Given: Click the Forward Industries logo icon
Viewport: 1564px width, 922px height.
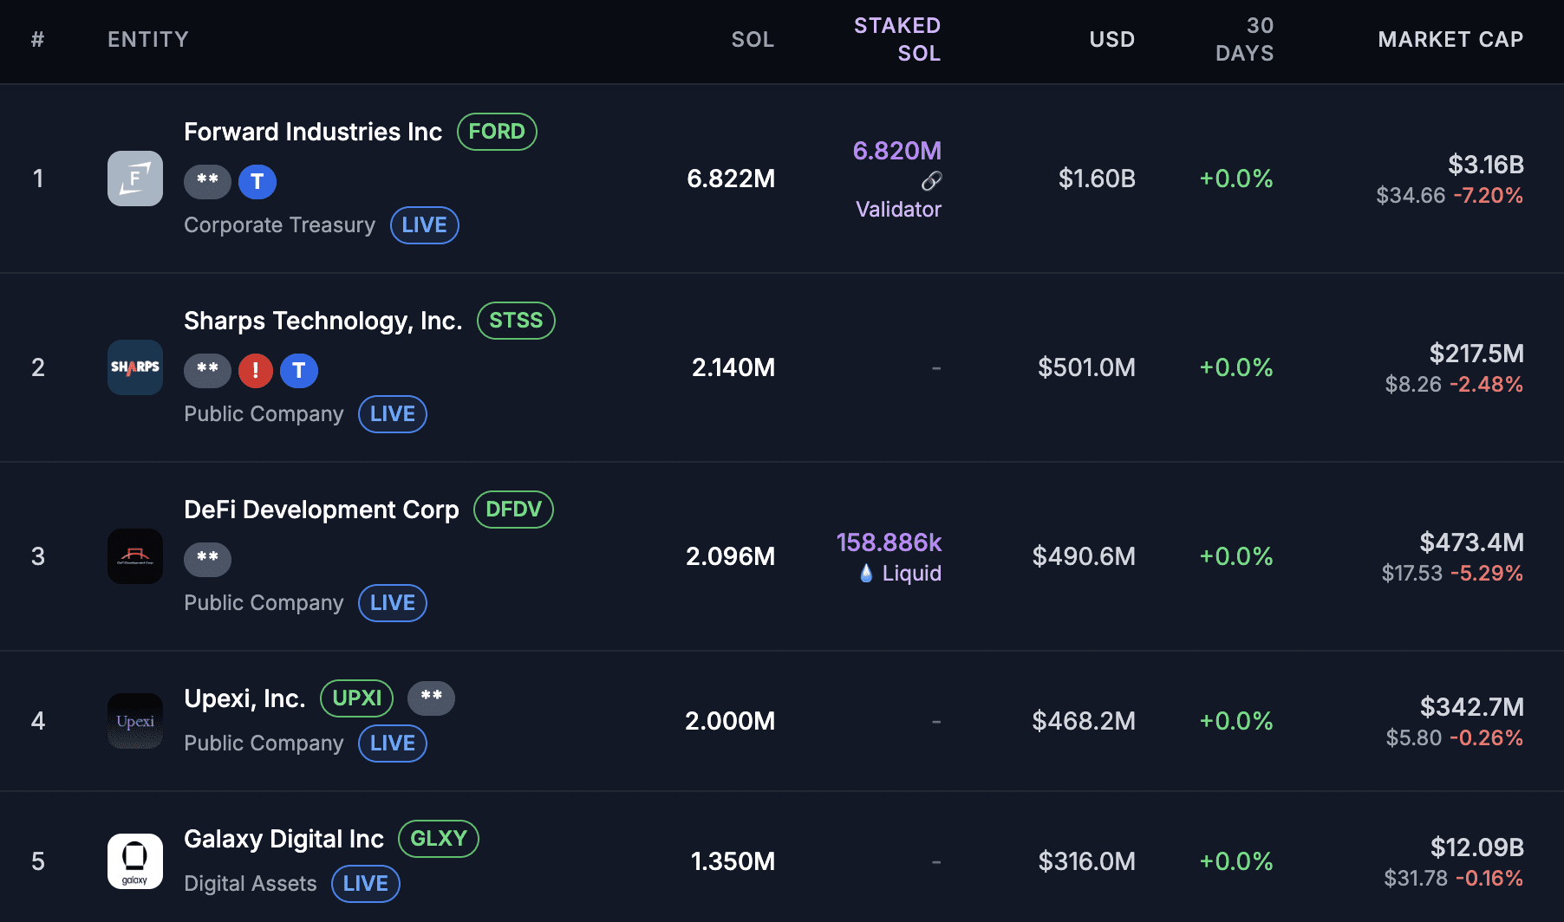Looking at the screenshot, I should 135,179.
